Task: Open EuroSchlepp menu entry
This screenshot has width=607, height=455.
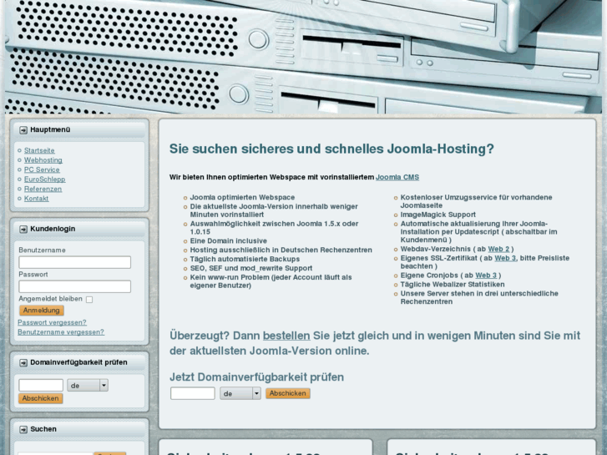Action: coord(44,179)
